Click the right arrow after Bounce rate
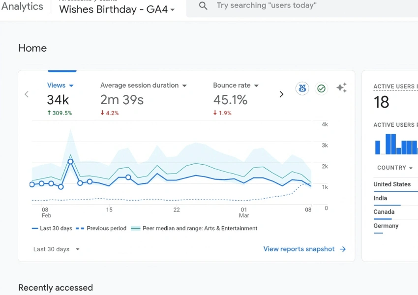Image resolution: width=418 pixels, height=295 pixels. click(281, 94)
